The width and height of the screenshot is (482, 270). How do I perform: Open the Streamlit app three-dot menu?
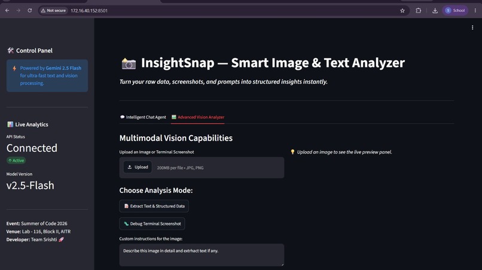pyautogui.click(x=472, y=27)
